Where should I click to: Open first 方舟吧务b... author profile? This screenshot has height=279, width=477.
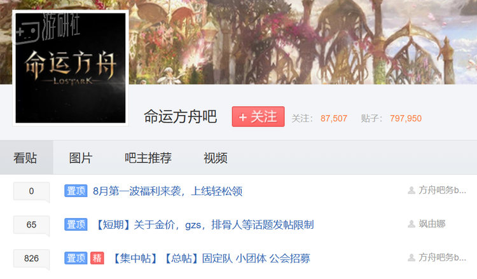click(442, 190)
